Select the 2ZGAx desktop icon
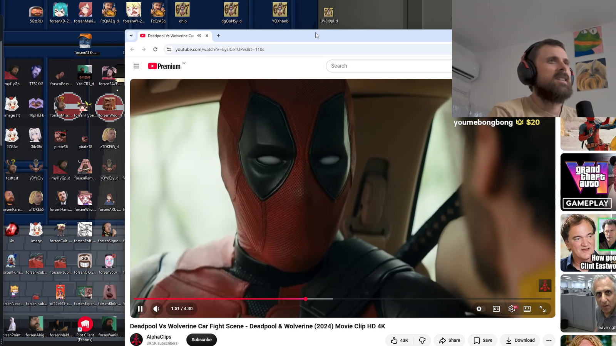The height and width of the screenshot is (346, 616). click(x=12, y=139)
